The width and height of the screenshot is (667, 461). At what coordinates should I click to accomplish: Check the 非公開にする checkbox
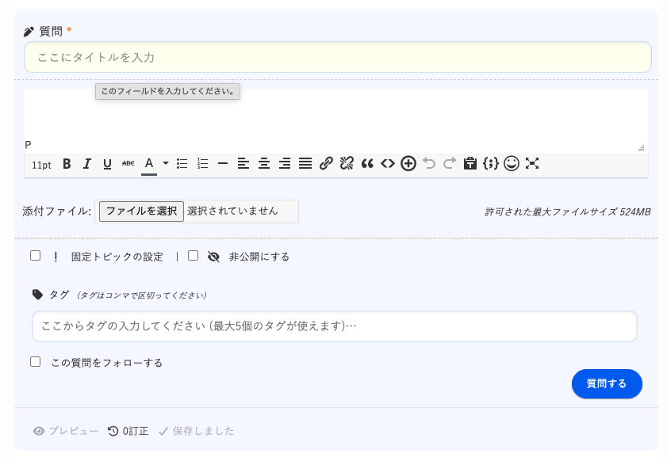pyautogui.click(x=194, y=256)
